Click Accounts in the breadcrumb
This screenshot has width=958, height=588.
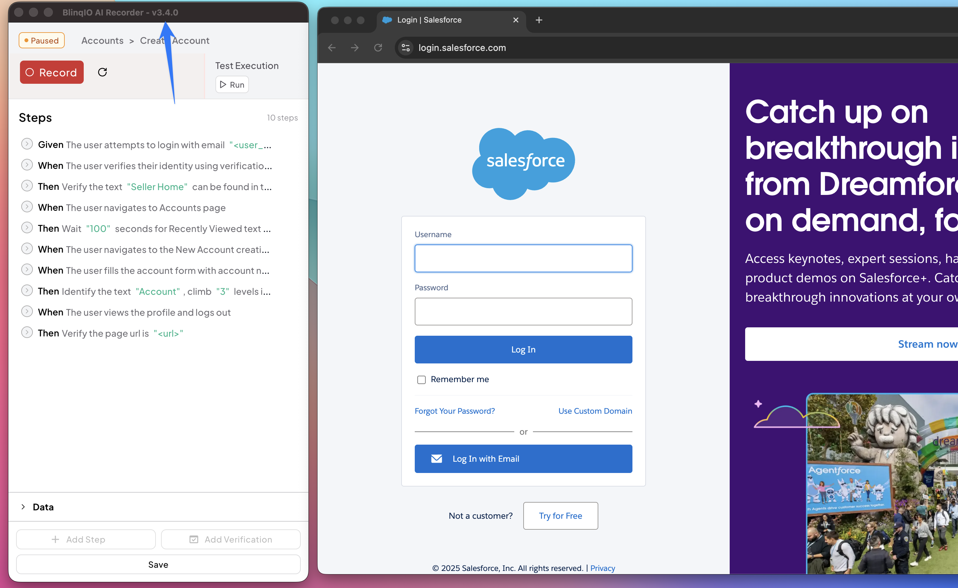click(102, 41)
